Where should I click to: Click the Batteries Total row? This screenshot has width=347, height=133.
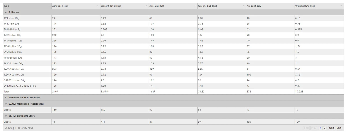coord(173,92)
